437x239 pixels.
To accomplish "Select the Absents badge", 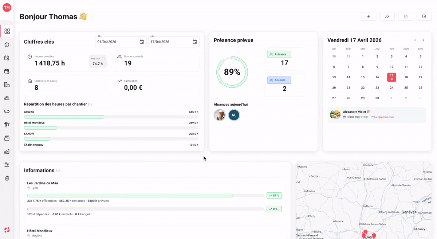I will 279,80.
